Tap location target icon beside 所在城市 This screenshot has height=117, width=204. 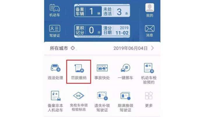[73, 48]
